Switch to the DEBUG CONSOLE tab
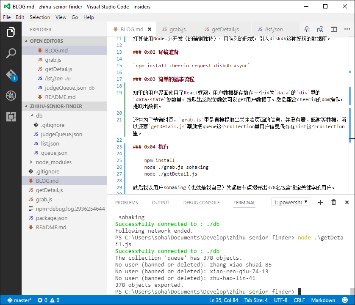Viewport: 355px width, 305px height. (202, 203)
